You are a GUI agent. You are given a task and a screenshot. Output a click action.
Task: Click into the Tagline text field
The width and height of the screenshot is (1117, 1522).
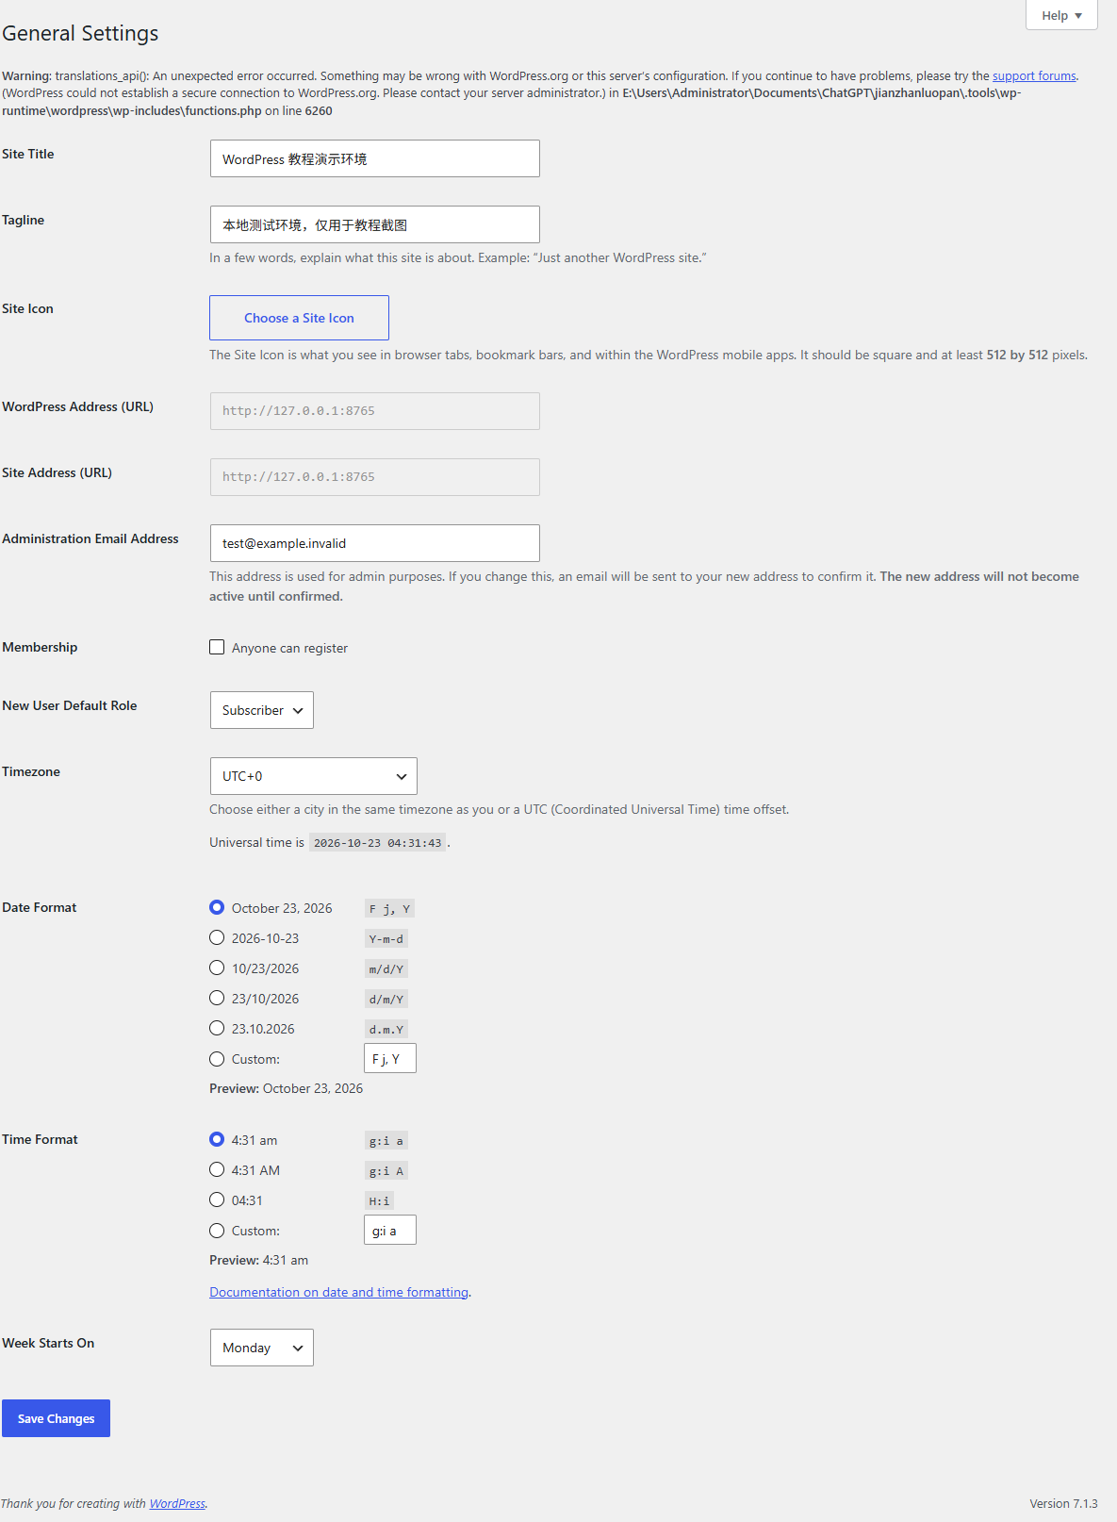pyautogui.click(x=375, y=224)
